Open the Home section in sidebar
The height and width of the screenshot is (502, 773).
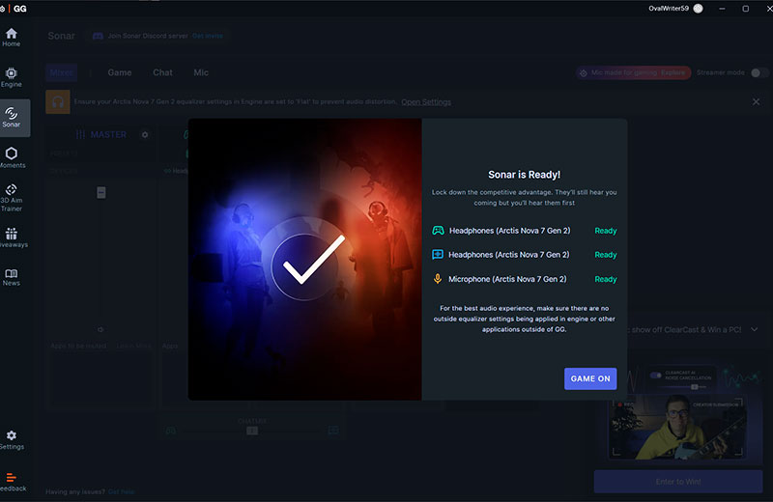[12, 38]
